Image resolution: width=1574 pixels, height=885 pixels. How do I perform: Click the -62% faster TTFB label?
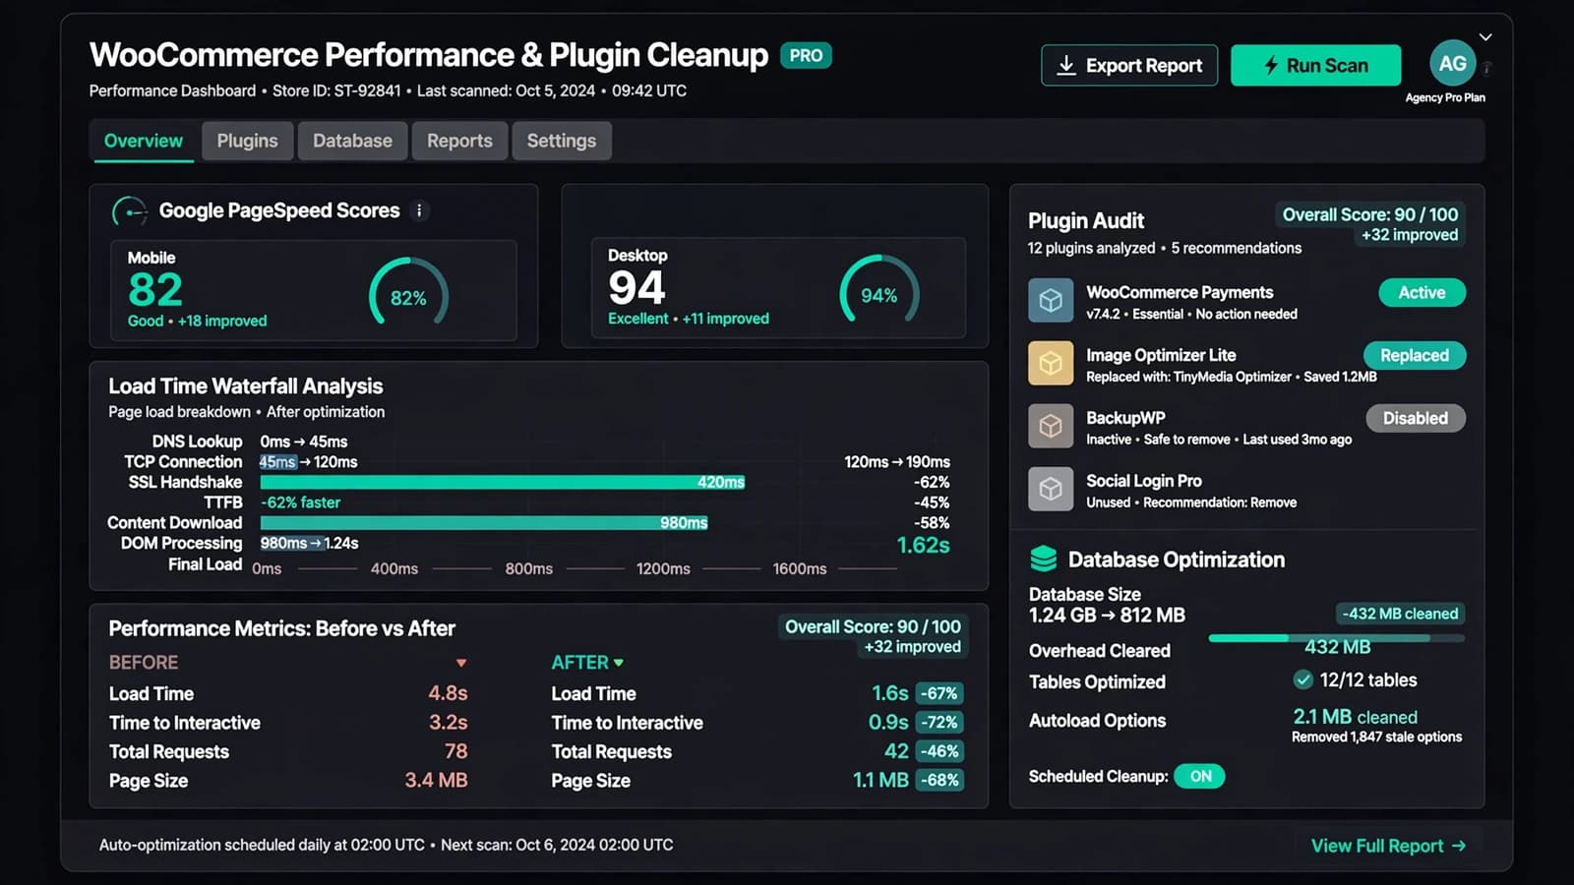300,502
